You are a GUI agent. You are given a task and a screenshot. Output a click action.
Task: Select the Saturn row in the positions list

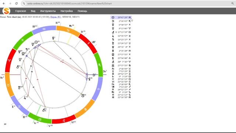[x=121, y=40]
